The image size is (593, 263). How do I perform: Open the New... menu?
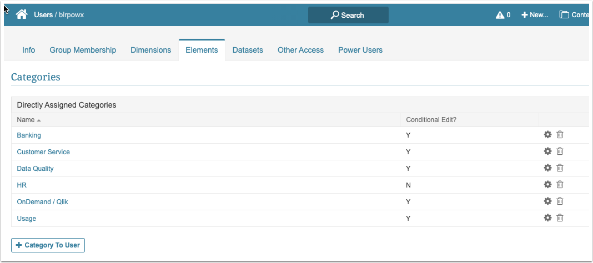tap(535, 15)
